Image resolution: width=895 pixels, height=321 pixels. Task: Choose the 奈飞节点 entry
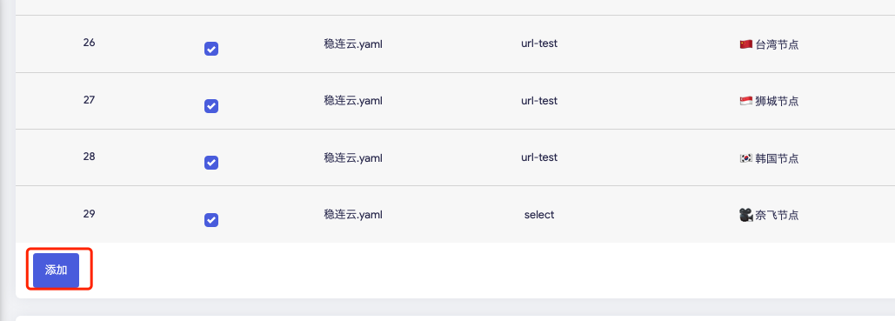777,216
